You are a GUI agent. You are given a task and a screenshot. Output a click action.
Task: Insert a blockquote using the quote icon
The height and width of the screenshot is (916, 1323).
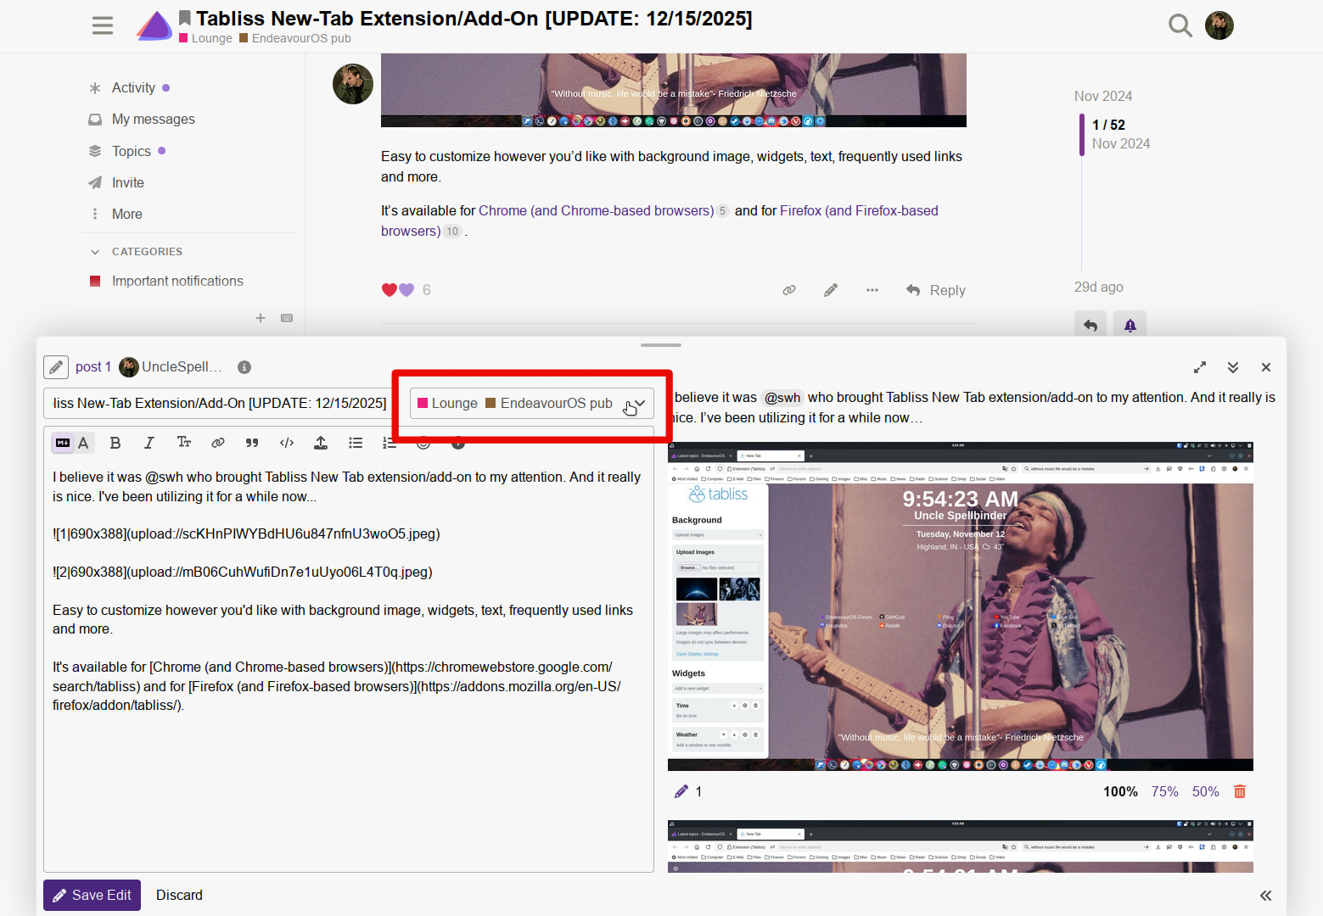coord(252,443)
